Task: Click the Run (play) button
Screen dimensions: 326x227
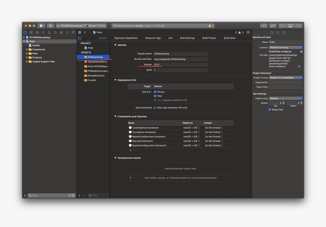Action: pos(41,26)
